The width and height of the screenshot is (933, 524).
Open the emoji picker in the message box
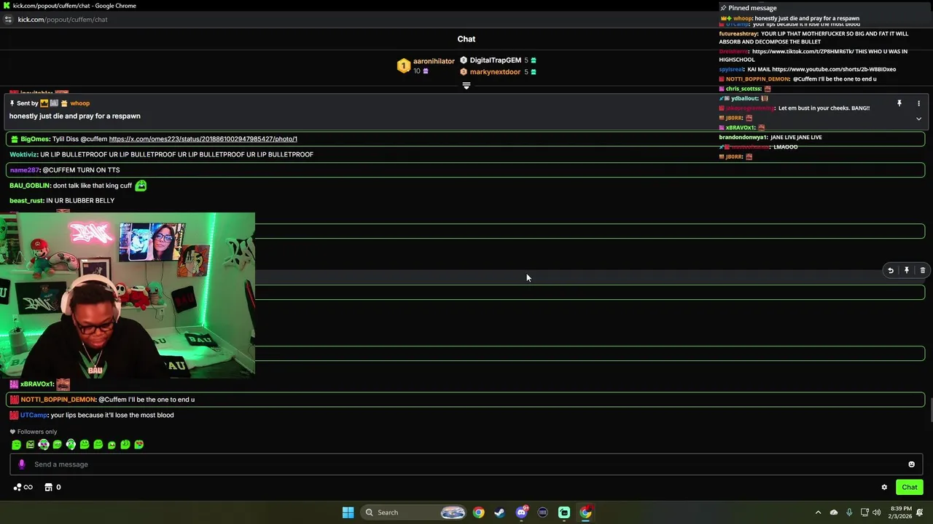pyautogui.click(x=911, y=464)
